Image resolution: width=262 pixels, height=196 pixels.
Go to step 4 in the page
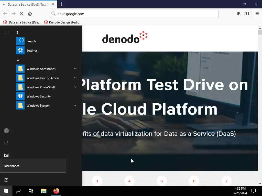129,181
